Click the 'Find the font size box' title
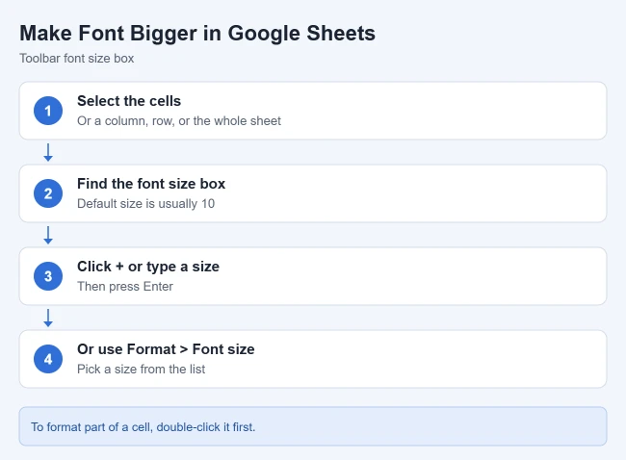Screen dimensions: 626x460 pyautogui.click(x=151, y=184)
